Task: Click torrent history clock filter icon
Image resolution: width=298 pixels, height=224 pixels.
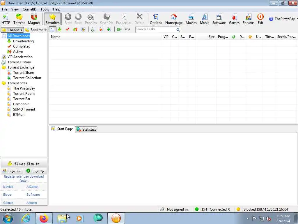Action: tap(93, 29)
